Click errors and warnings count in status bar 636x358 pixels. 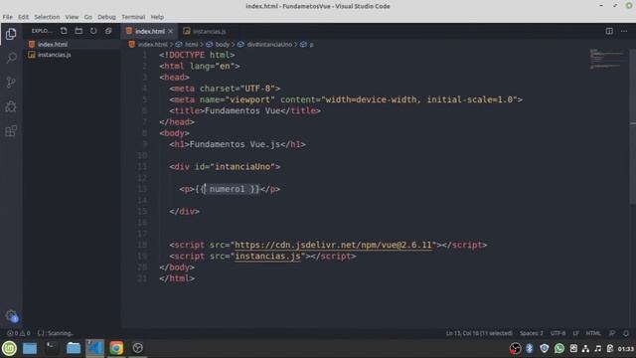click(x=18, y=333)
